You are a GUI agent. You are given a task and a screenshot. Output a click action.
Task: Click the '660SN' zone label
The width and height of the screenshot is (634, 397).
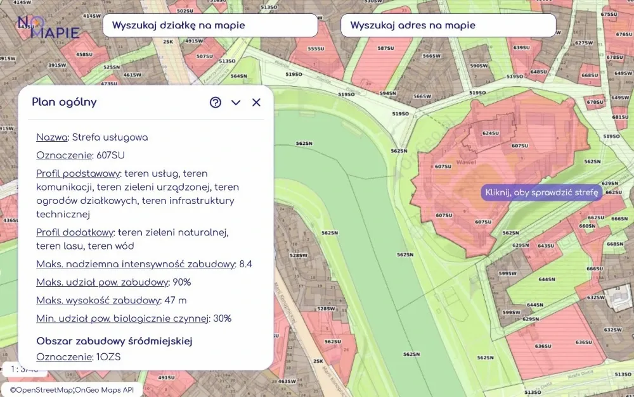point(587,226)
